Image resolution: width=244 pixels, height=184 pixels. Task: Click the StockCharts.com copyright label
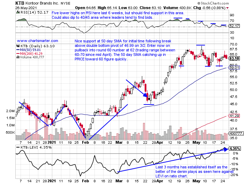pyautogui.click(x=213, y=3)
